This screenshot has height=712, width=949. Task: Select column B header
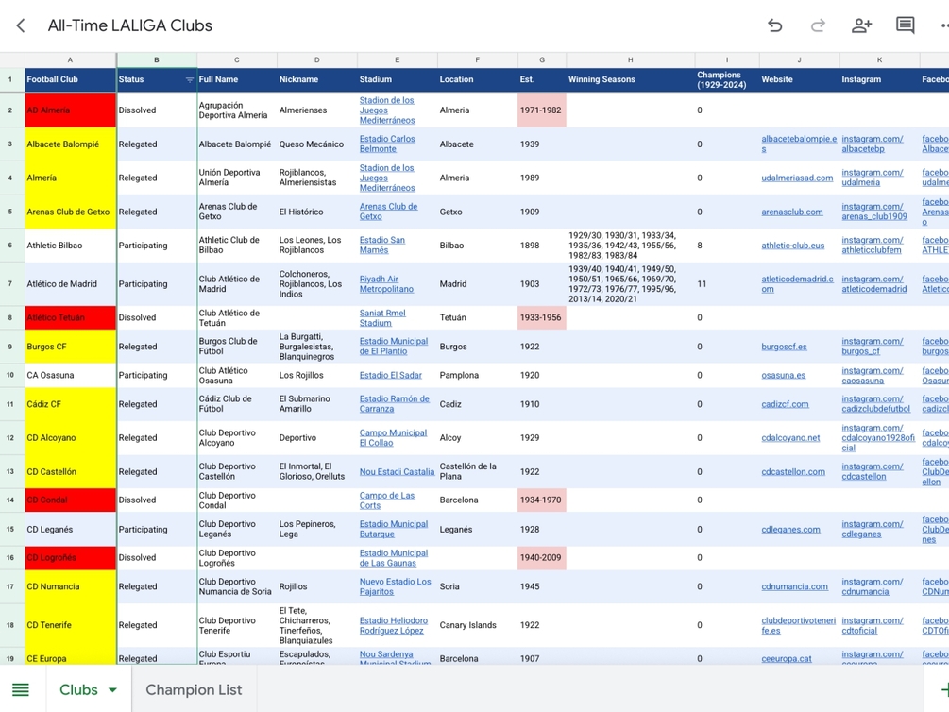[x=157, y=59]
